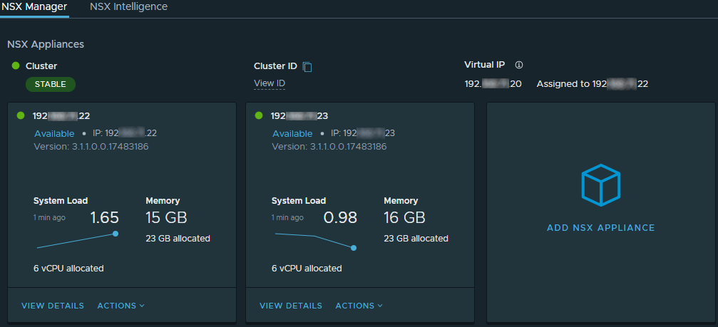Click the blue cube Add Appliance icon

tap(601, 185)
